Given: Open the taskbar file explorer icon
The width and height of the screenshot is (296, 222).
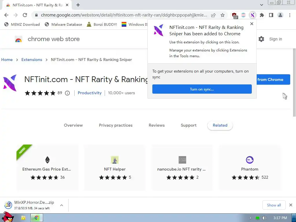Looking at the screenshot, I should pos(23,218).
